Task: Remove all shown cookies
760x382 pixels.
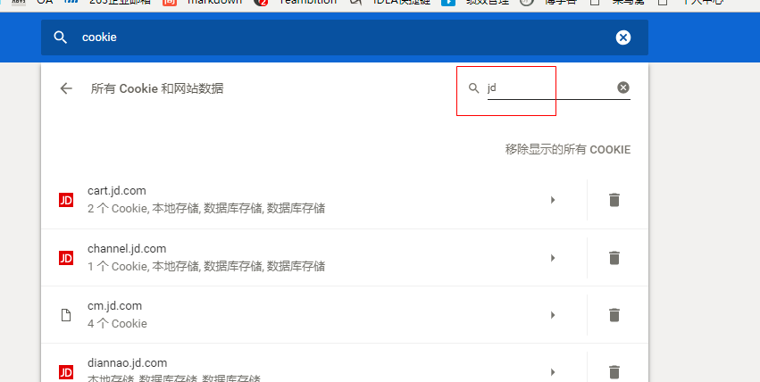Action: 568,150
